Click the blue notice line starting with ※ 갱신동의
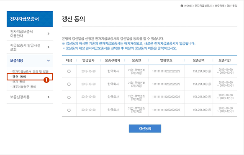The image size is (244, 155). pos(128,43)
